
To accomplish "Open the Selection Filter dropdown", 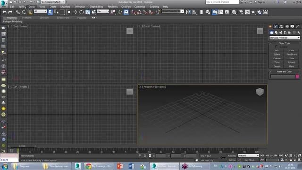I will [41, 11].
